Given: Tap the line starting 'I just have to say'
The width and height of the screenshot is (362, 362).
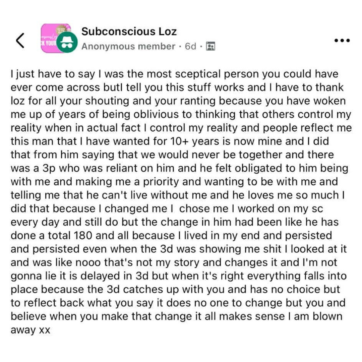Looking at the screenshot, I should (x=175, y=74).
